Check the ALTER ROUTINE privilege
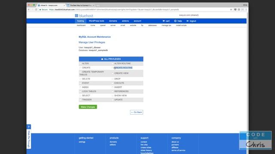 113,64
